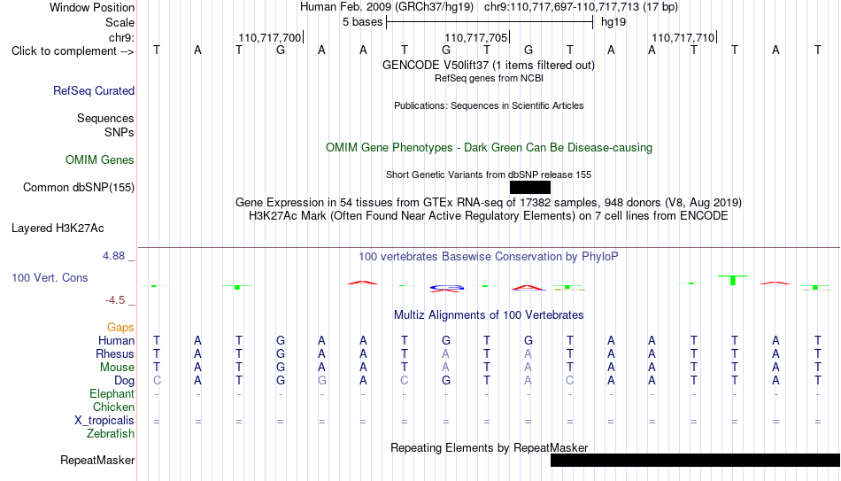The height and width of the screenshot is (481, 841).
Task: Click the RepeatMasker track label
Action: point(97,460)
